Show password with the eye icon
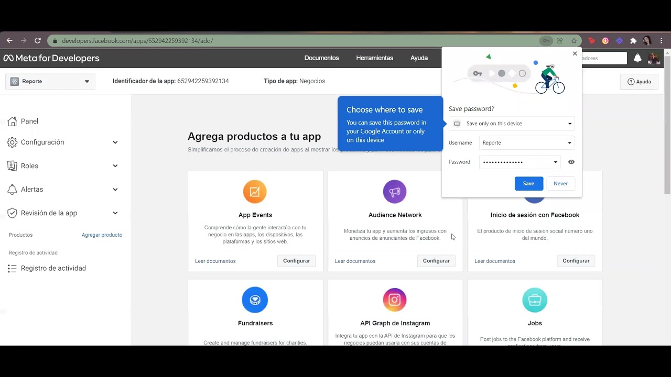The image size is (671, 377). (x=571, y=162)
